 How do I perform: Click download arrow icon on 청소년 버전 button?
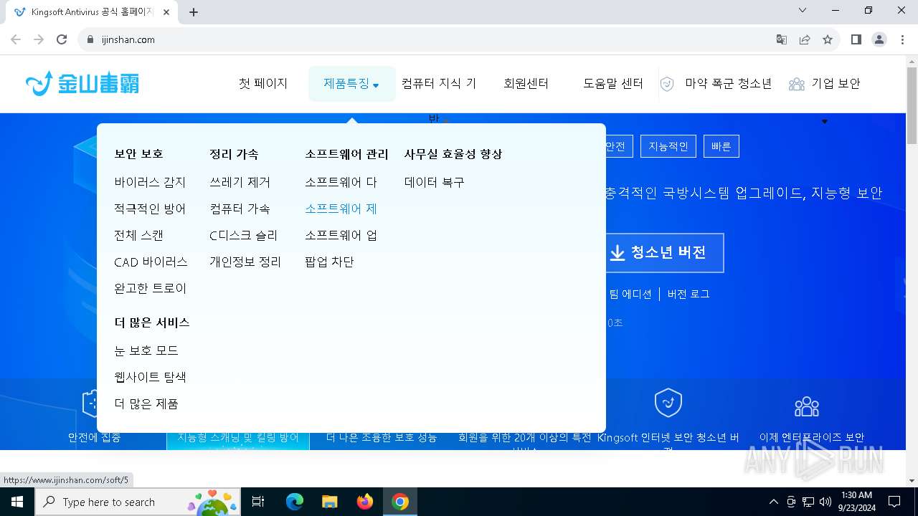pyautogui.click(x=617, y=253)
